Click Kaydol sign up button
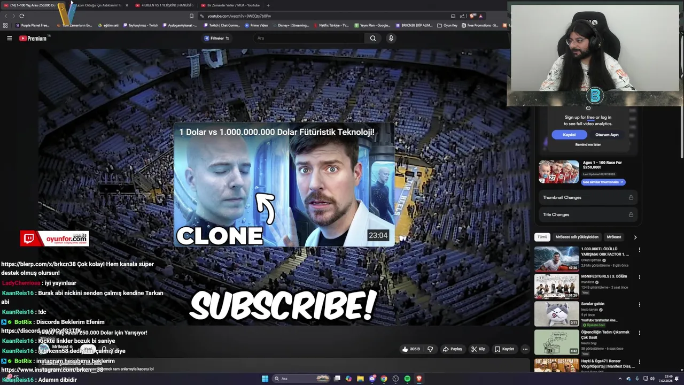 [x=569, y=135]
